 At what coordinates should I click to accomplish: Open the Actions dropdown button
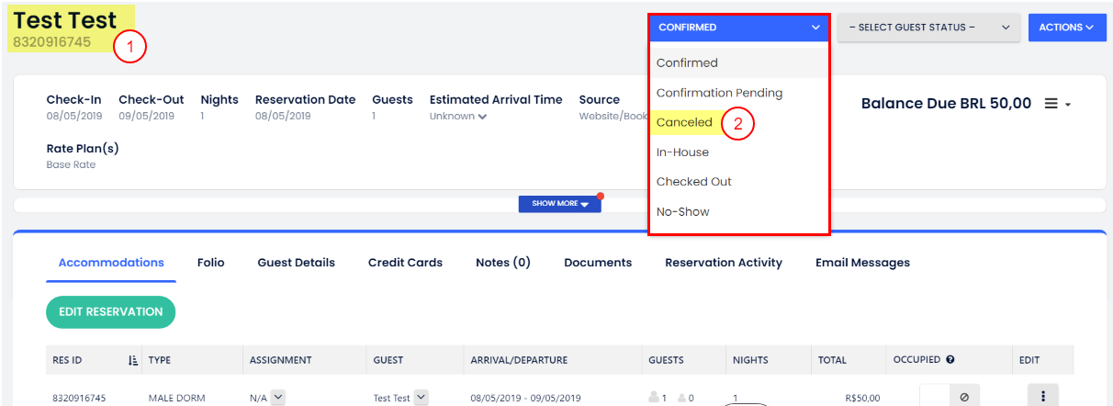pos(1066,28)
